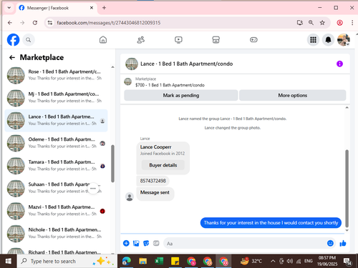
Task: Click the chat list vertical scrollbar
Action: [x=112, y=164]
